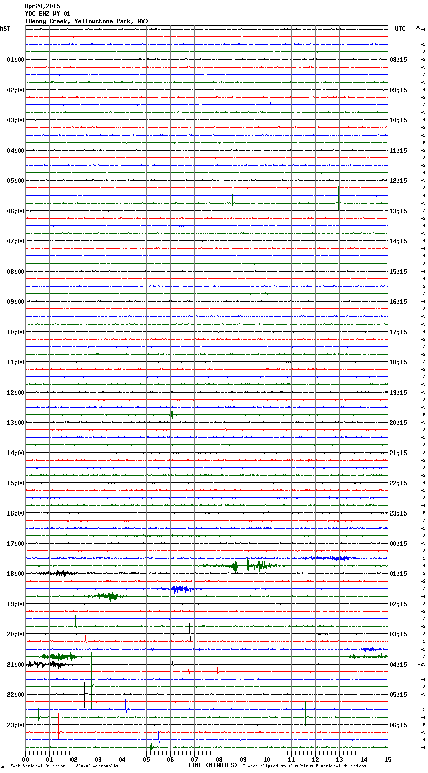Click the 14:15 UTC time label

pyautogui.click(x=398, y=241)
